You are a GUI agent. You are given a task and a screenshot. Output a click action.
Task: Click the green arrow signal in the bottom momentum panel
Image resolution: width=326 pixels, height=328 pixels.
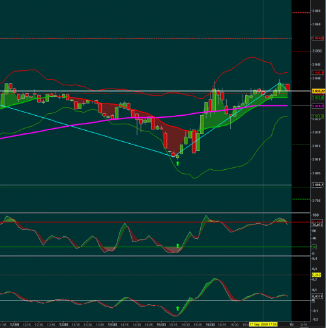tap(177, 308)
